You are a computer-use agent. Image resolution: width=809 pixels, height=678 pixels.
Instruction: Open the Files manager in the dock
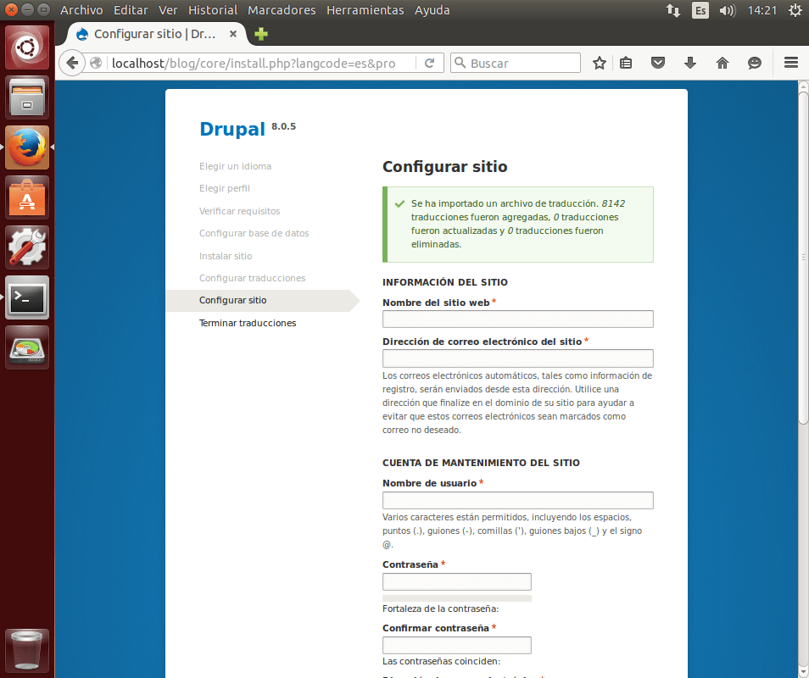click(x=27, y=97)
